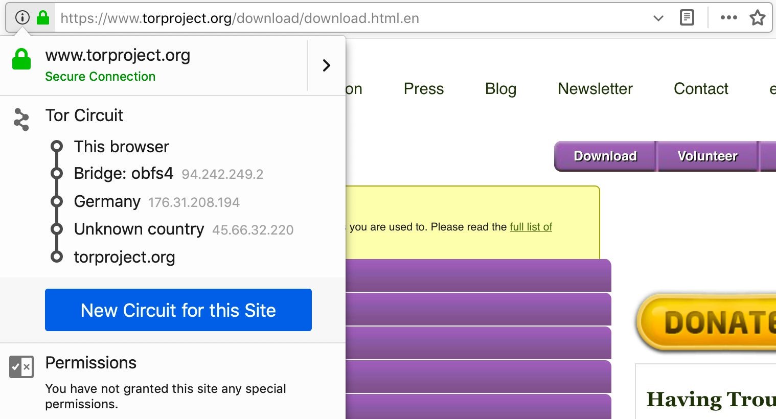Screen dimensions: 776x419
Task: Click the 'Tor Circuit' section title
Action: (84, 115)
